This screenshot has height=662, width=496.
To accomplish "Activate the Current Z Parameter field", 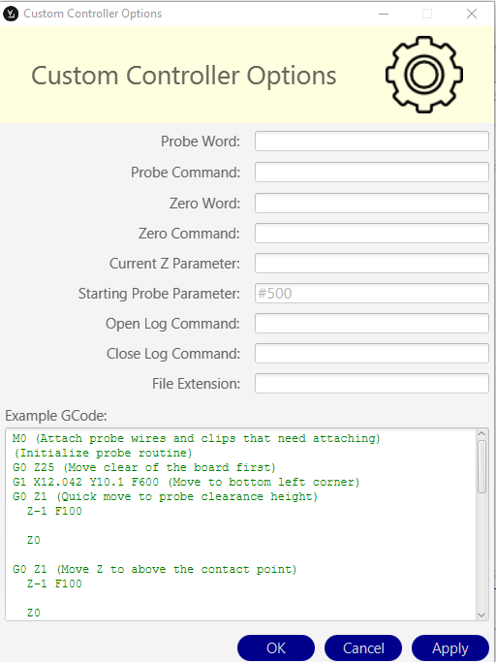I will tap(371, 264).
